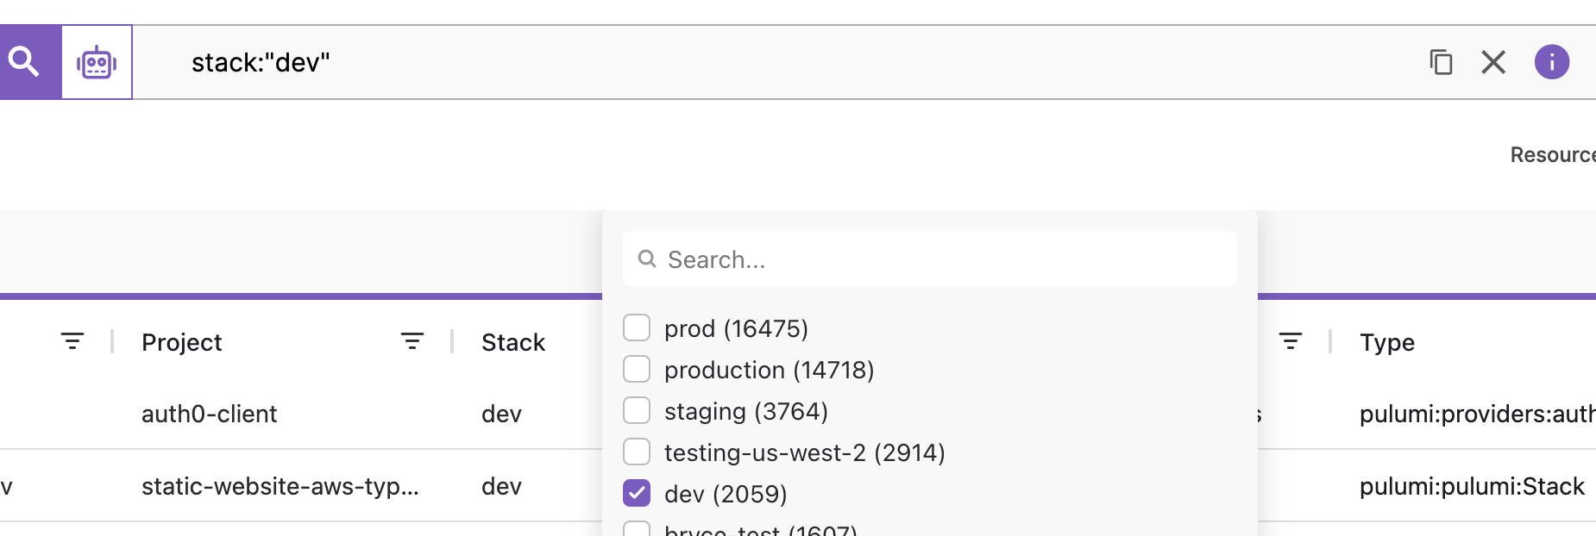Viewport: 1596px width, 536px height.
Task: Open the AI assistant robot icon
Action: (95, 61)
